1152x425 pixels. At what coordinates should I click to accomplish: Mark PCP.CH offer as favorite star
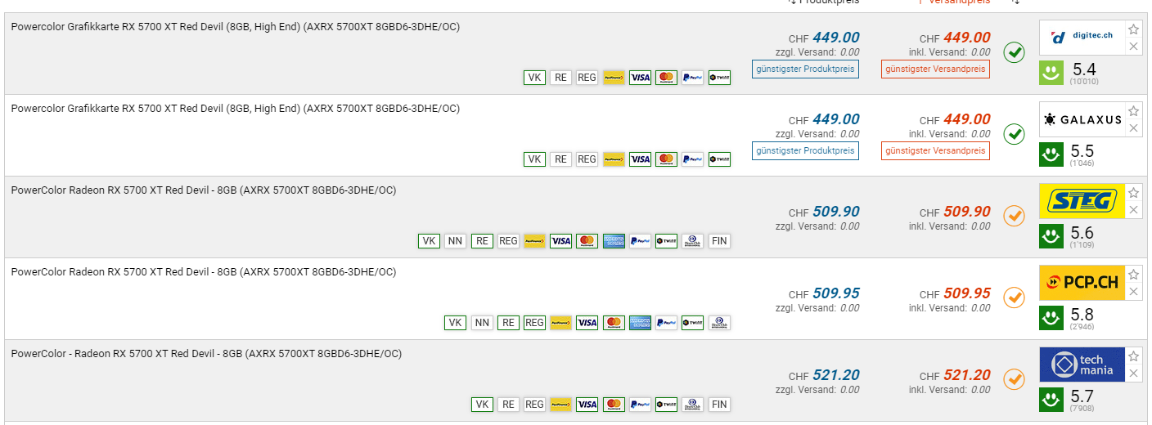[1133, 275]
